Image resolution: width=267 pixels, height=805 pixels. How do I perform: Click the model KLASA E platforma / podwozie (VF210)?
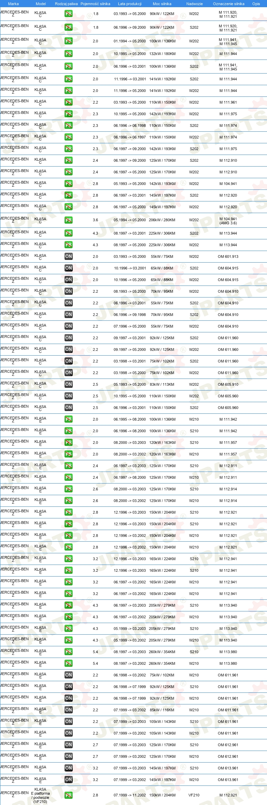(x=40, y=795)
